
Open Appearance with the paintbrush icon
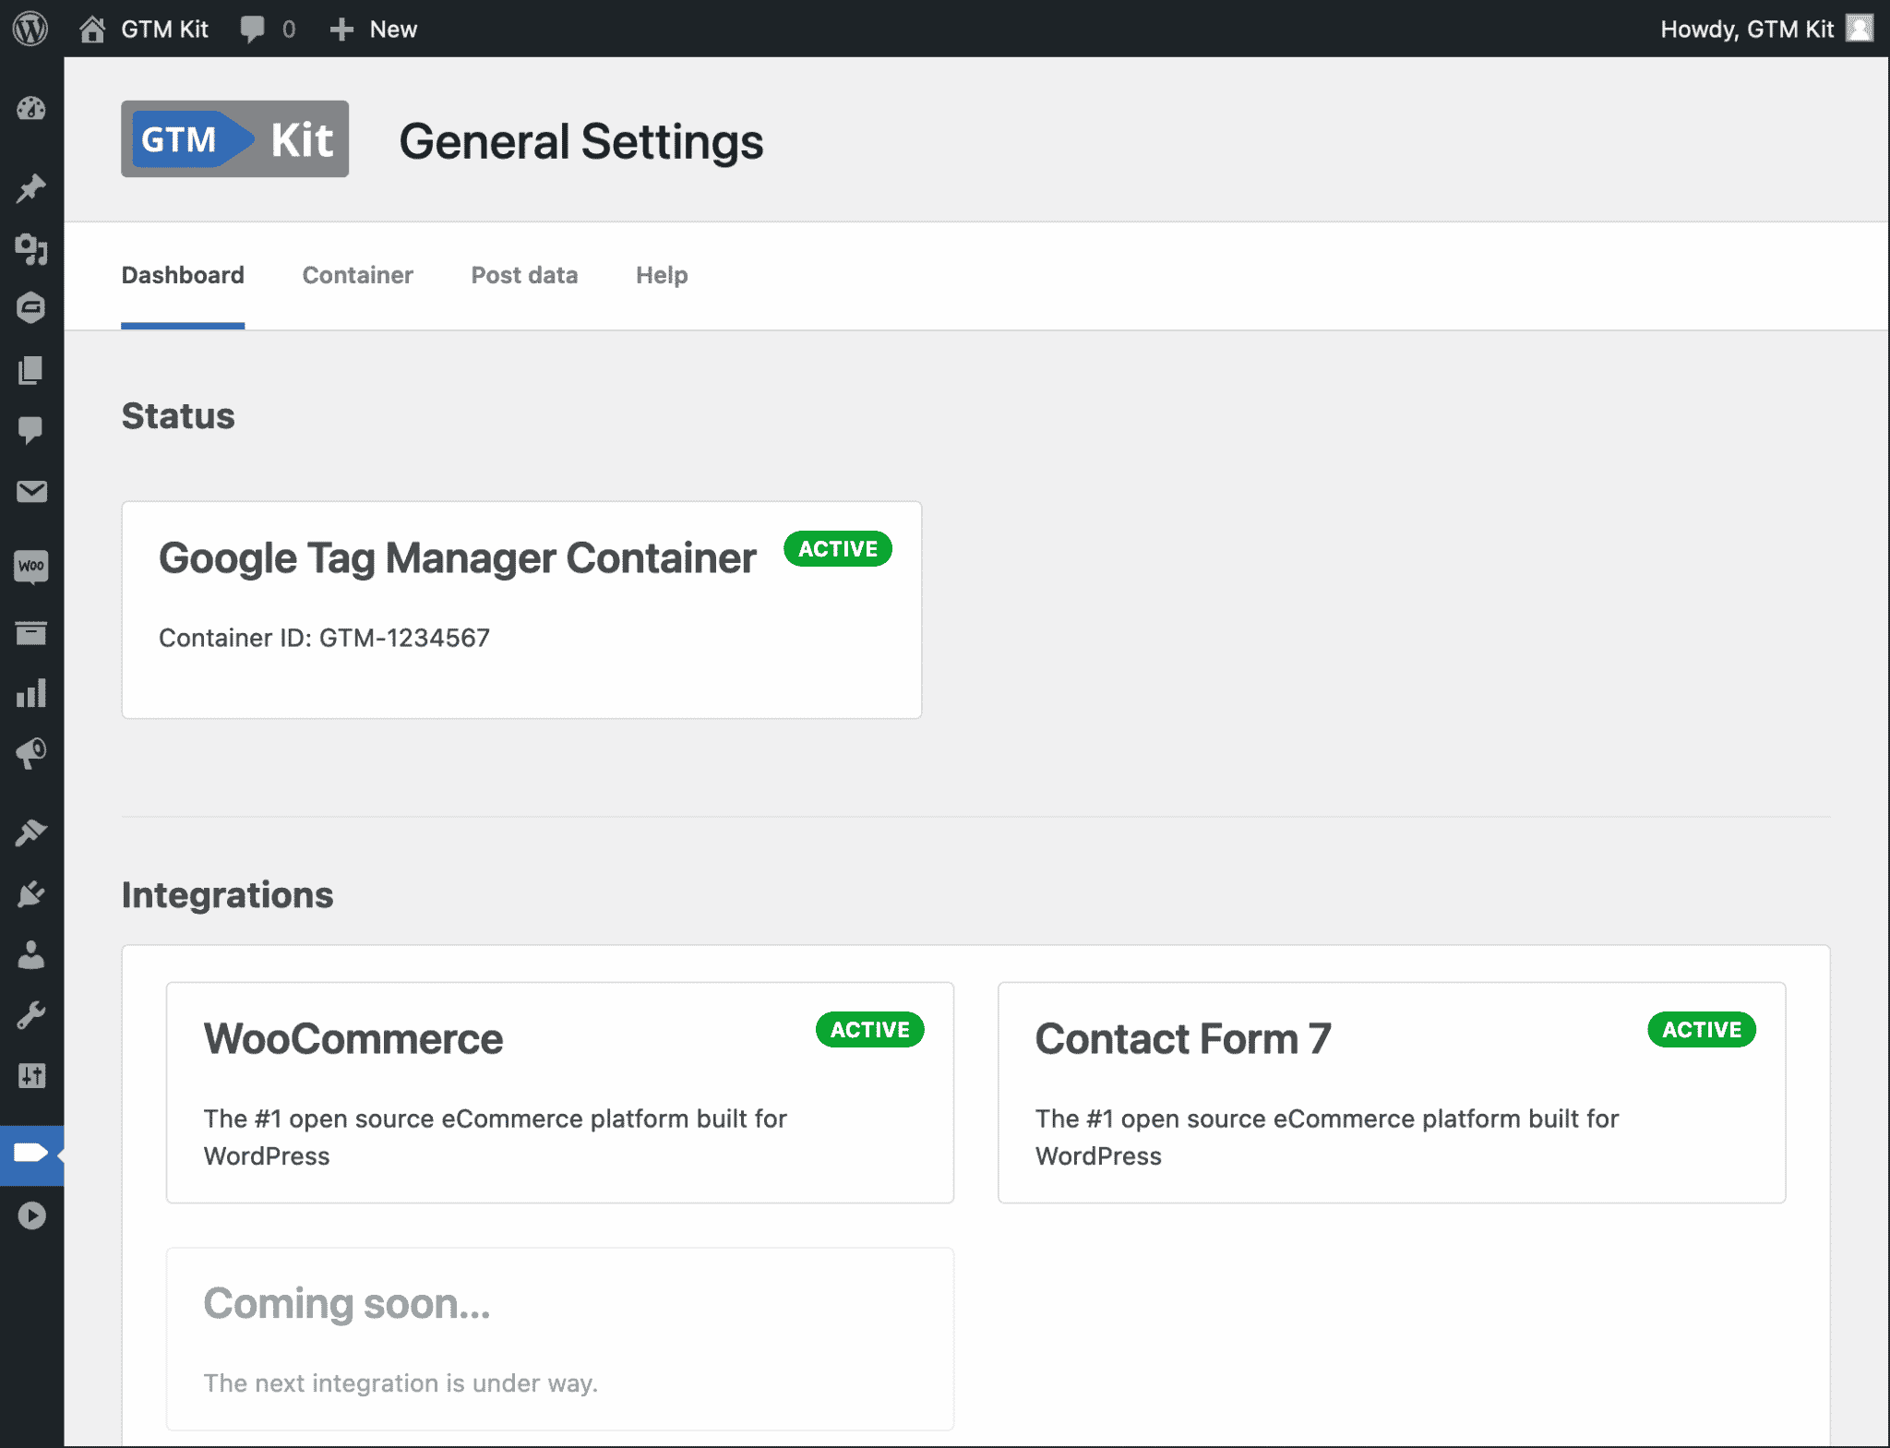click(32, 832)
